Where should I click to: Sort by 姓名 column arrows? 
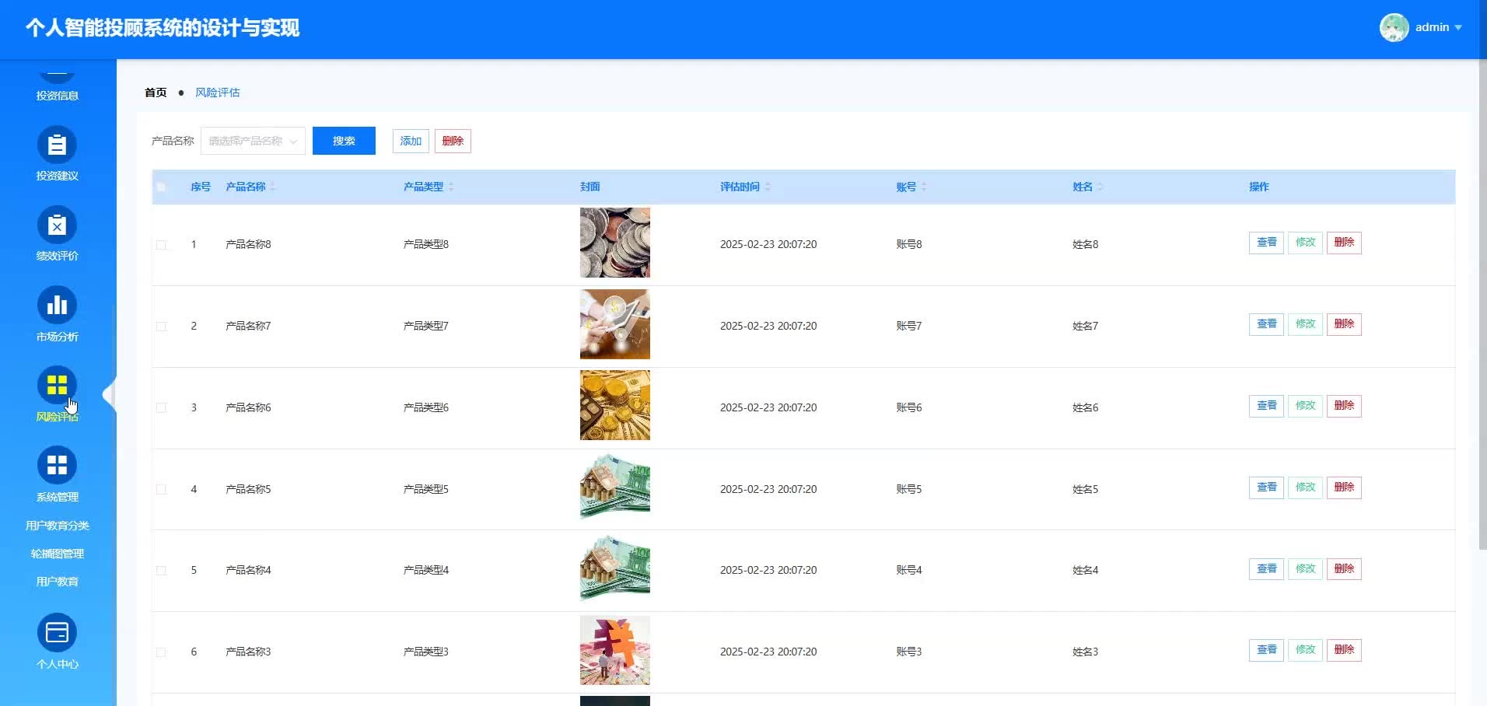pos(1100,187)
